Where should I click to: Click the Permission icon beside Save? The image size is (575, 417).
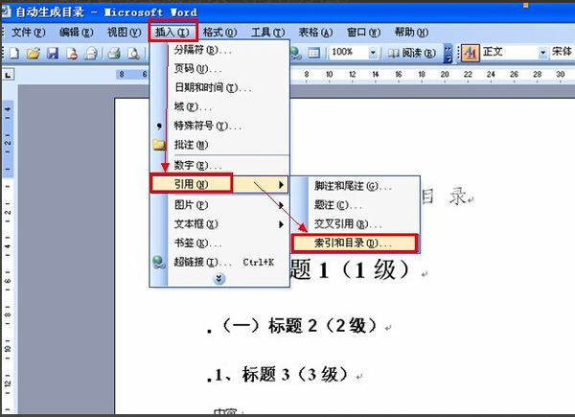tap(72, 54)
